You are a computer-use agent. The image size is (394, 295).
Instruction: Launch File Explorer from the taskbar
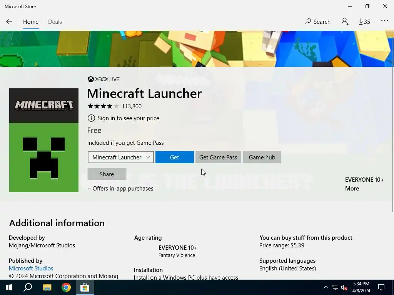point(47,287)
